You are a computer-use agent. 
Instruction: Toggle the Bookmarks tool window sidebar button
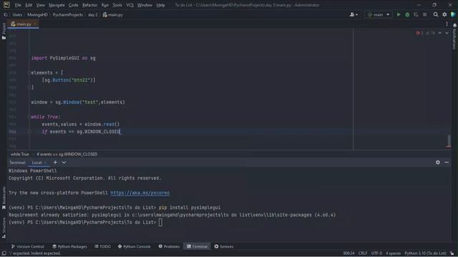[x=4, y=198]
